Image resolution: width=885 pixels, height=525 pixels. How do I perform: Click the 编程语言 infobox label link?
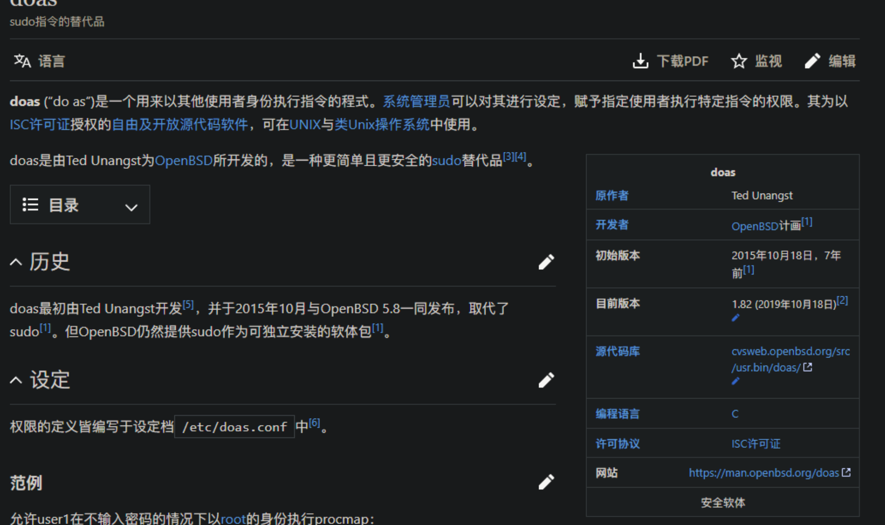click(618, 414)
